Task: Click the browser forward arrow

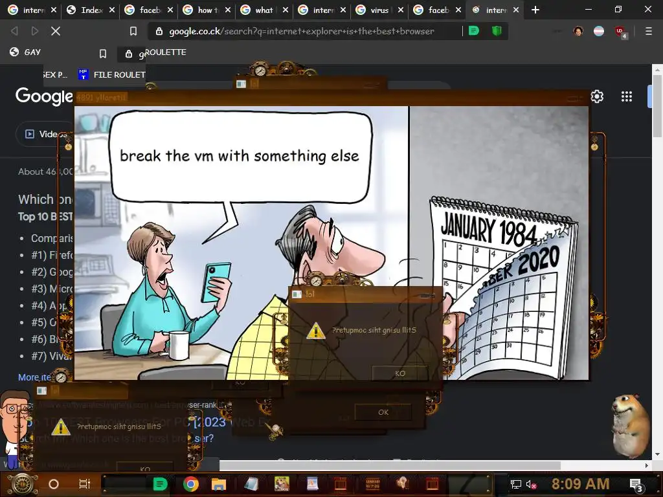Action: tap(35, 31)
